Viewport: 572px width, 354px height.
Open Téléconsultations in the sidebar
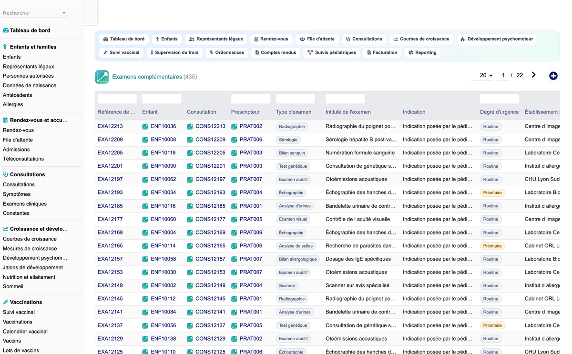(23, 159)
